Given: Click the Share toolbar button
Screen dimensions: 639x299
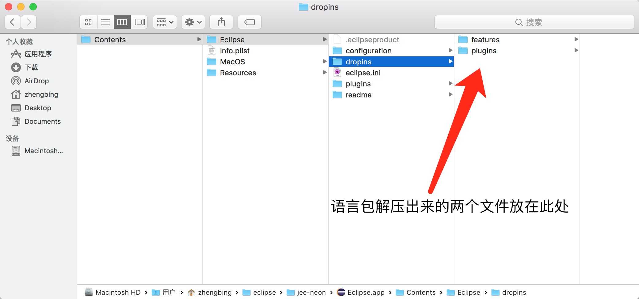Looking at the screenshot, I should click(221, 22).
